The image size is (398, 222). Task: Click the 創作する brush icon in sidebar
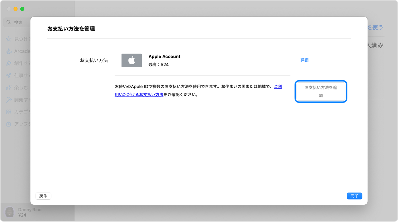9,63
